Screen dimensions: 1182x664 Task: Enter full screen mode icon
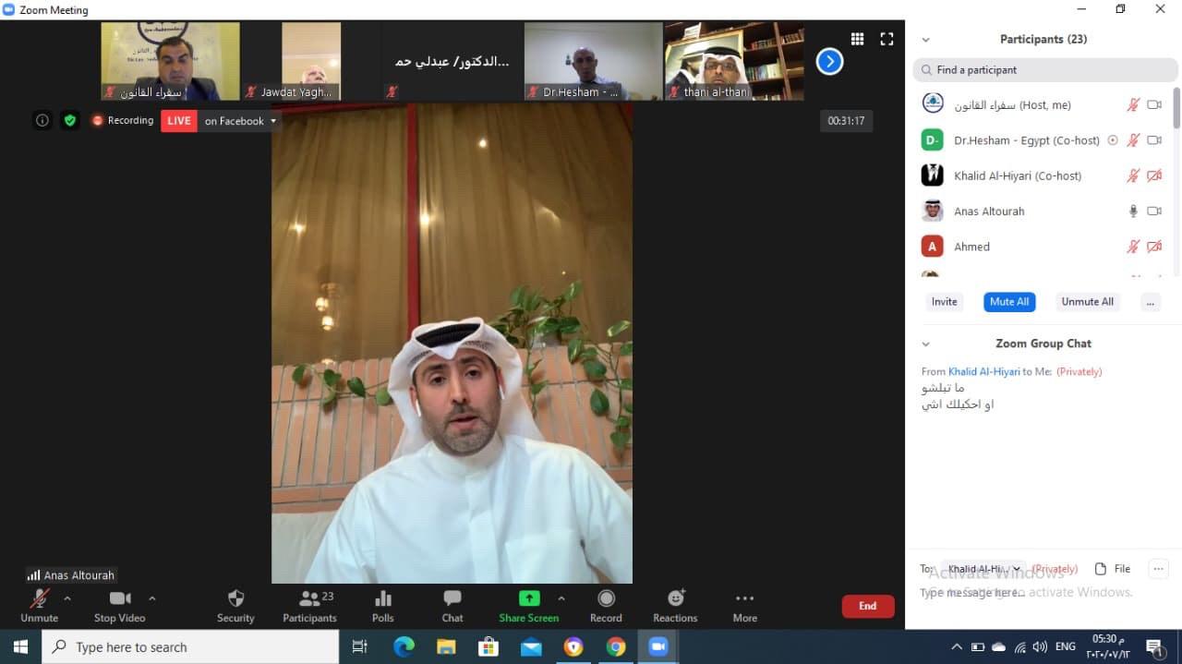886,39
